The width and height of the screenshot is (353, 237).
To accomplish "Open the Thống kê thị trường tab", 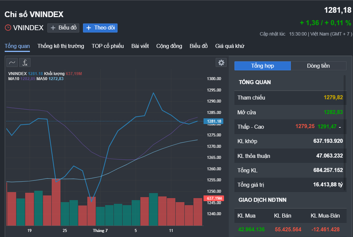I will point(61,46).
